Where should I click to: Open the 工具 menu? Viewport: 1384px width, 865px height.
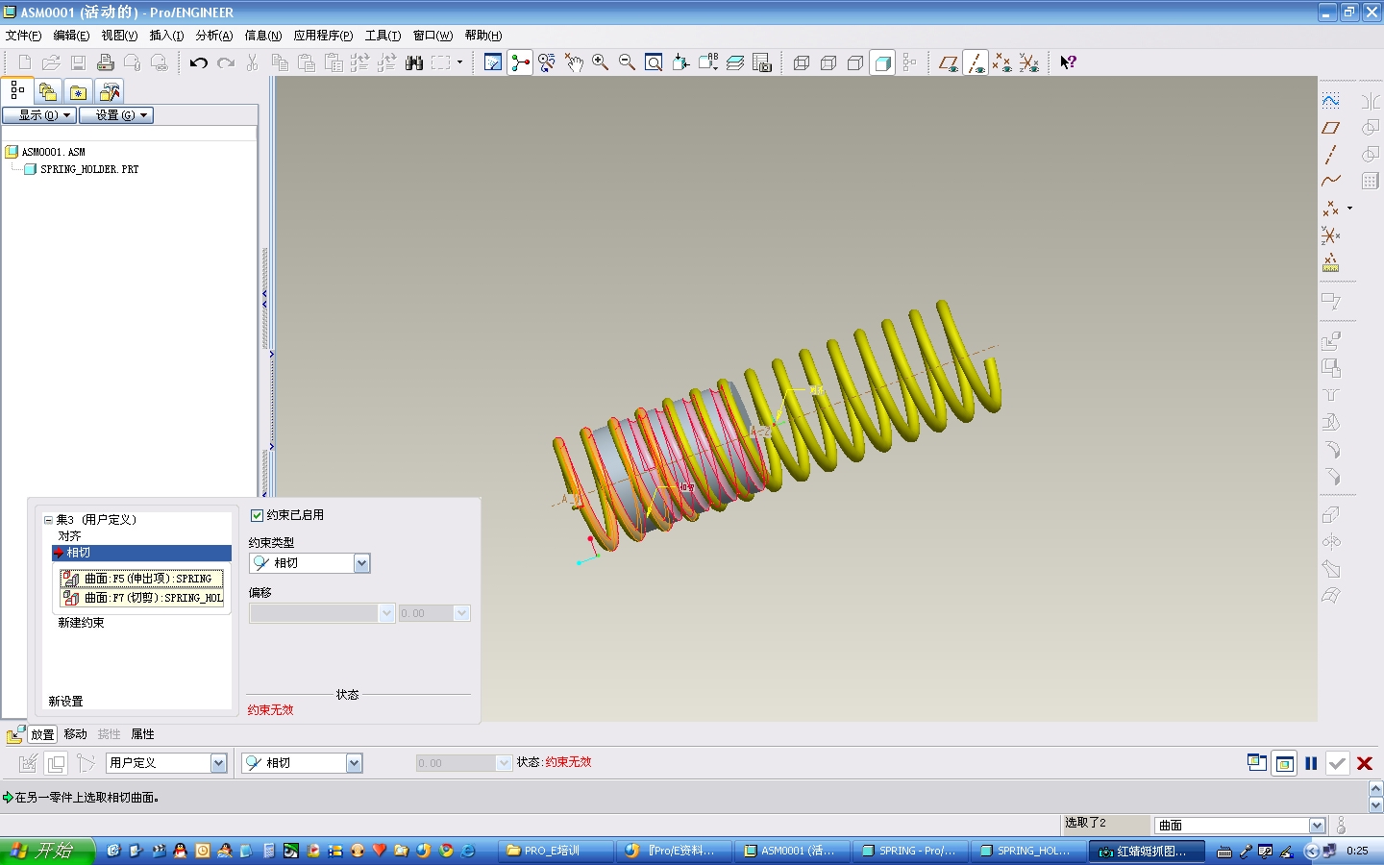tap(383, 36)
